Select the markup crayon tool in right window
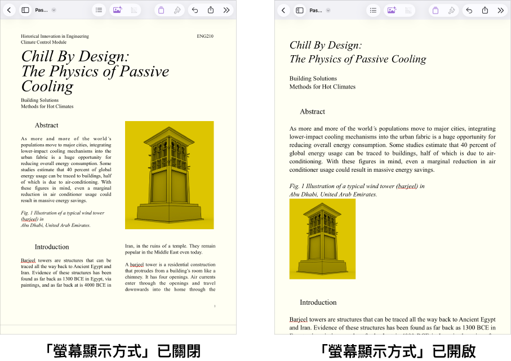 (435, 10)
